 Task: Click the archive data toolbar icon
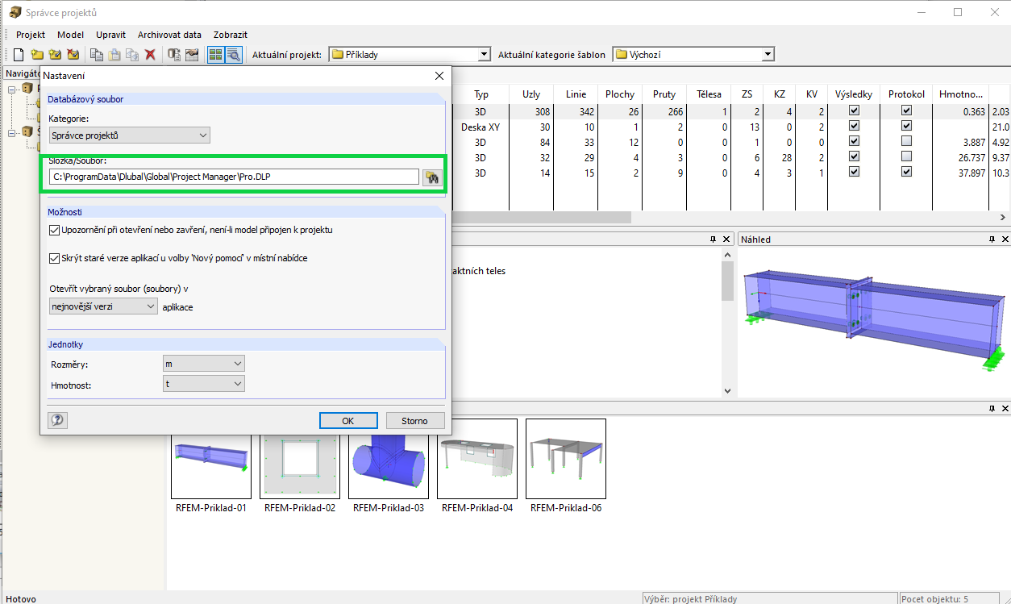coord(173,55)
